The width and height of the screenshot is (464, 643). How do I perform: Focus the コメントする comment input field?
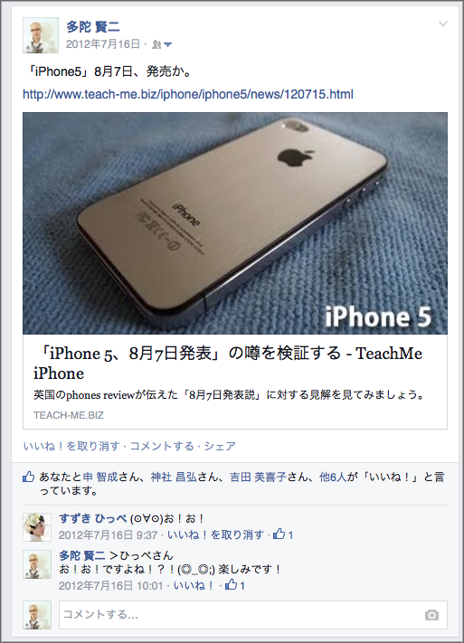253,615
